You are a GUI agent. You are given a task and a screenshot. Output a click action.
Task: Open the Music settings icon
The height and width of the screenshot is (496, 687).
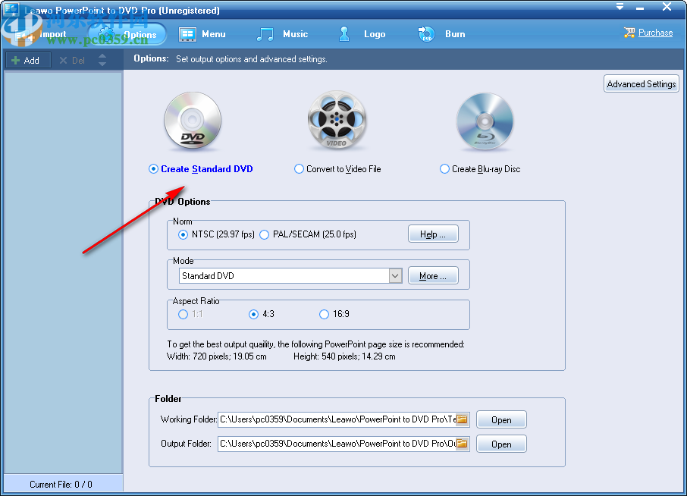(265, 33)
